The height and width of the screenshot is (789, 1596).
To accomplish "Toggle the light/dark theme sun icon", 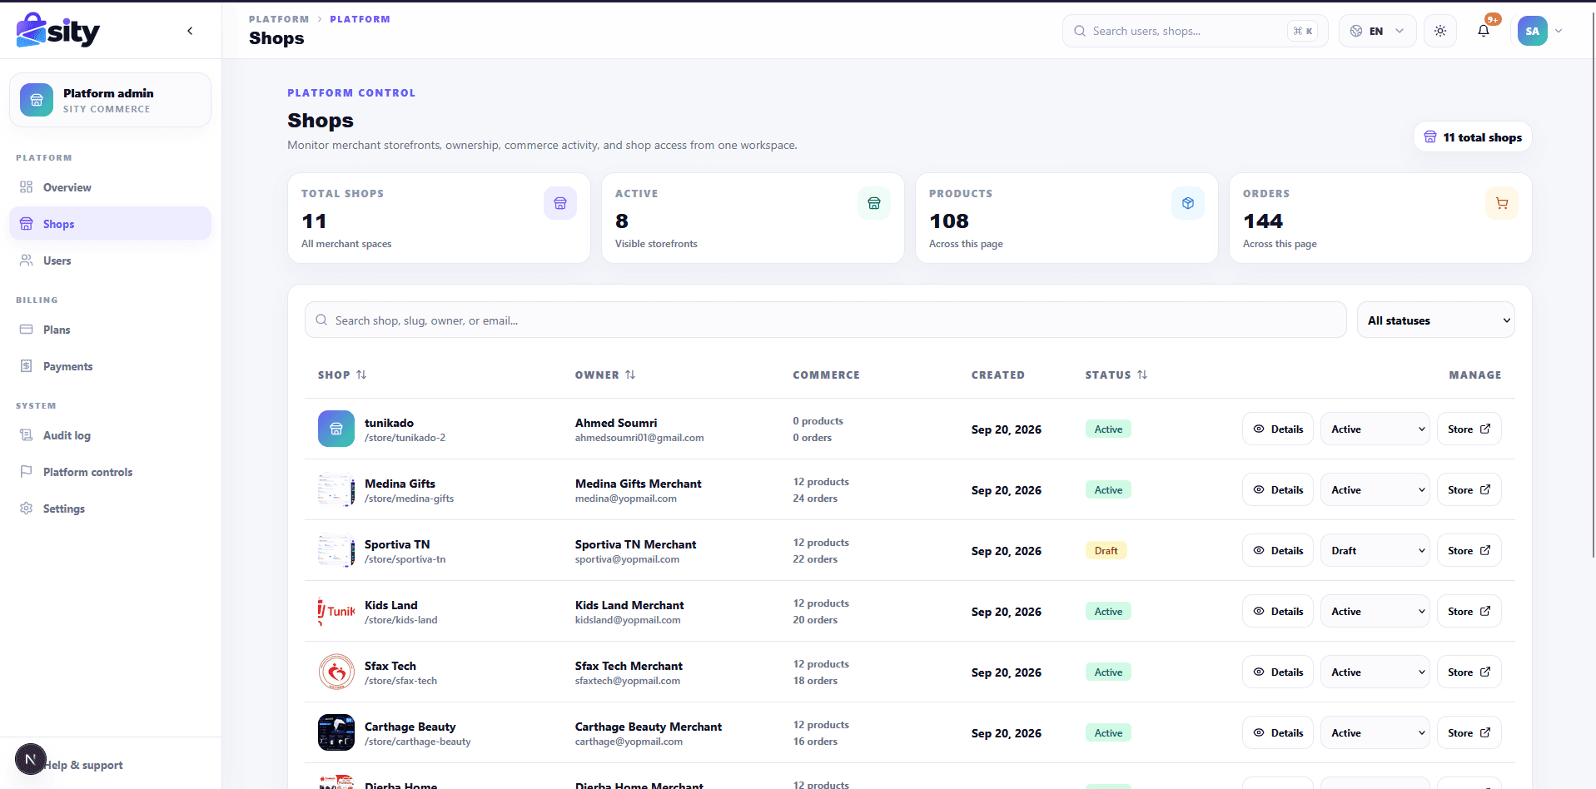I will click(1440, 31).
